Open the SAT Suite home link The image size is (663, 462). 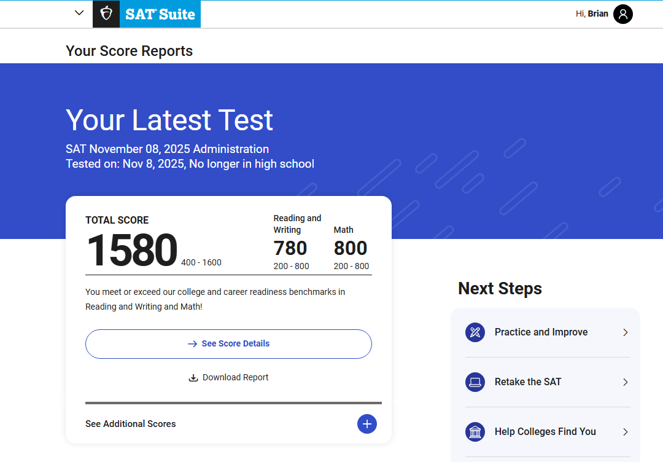(160, 14)
